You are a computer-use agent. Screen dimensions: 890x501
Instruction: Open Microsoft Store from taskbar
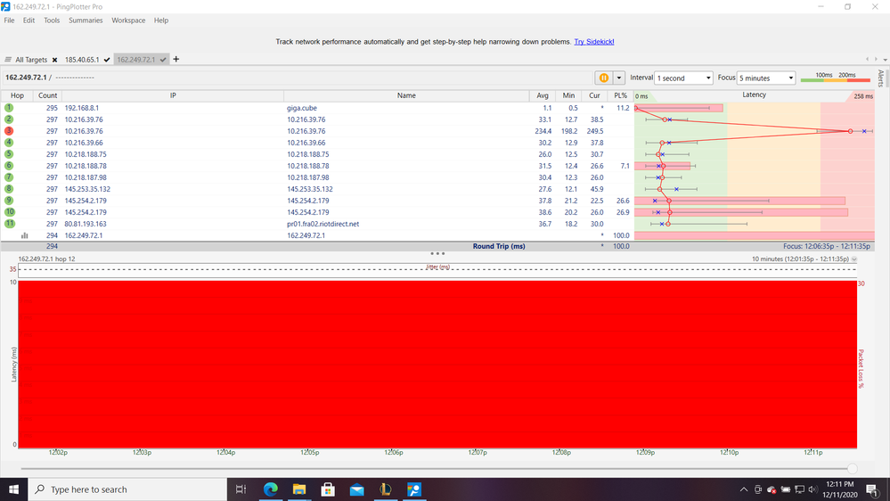(328, 489)
